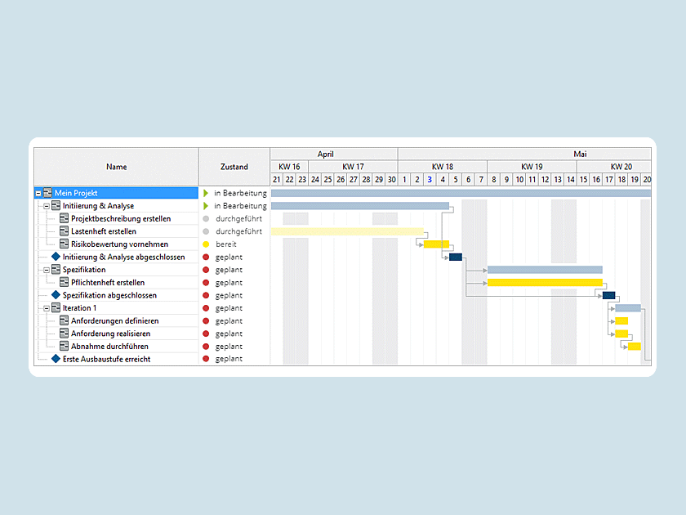Viewport: 686px width, 515px height.
Task: Click the gray durchgeführt status dot of Lastenheft erstellen
Action: (x=207, y=231)
